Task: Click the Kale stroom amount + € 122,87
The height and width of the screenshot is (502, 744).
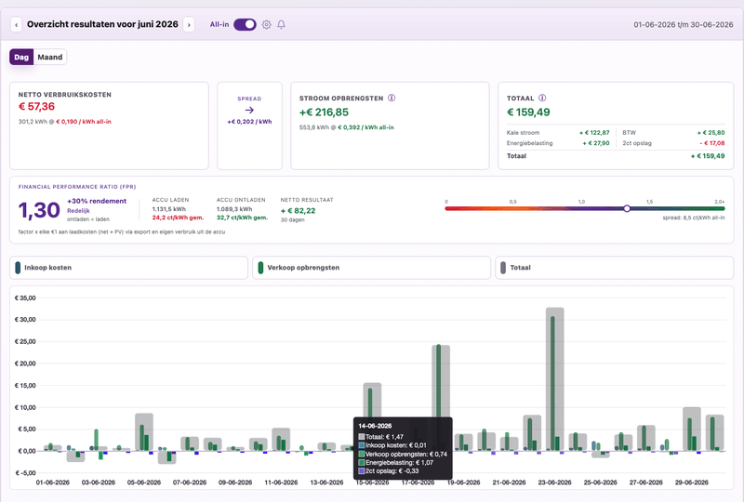Action: point(594,133)
